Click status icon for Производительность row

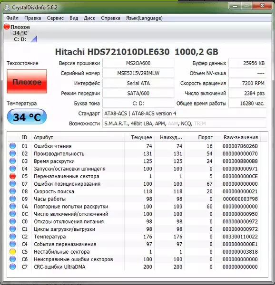click(x=12, y=153)
